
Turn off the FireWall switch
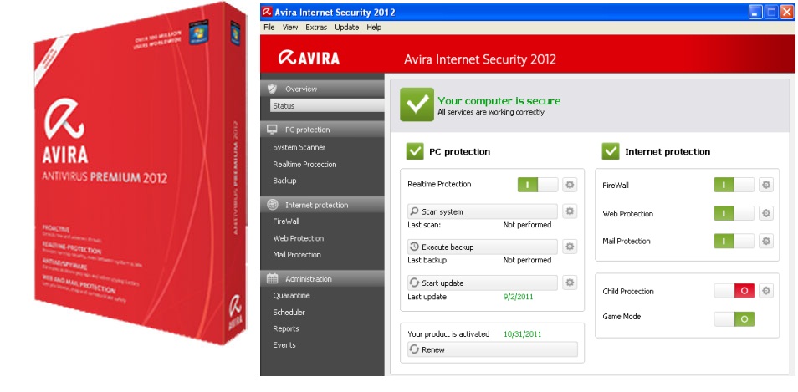734,185
